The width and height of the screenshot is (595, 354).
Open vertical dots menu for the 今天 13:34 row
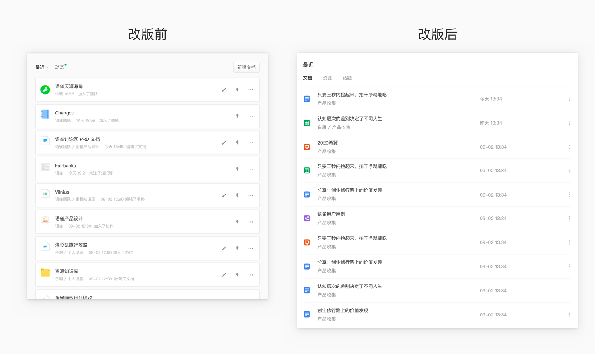569,99
